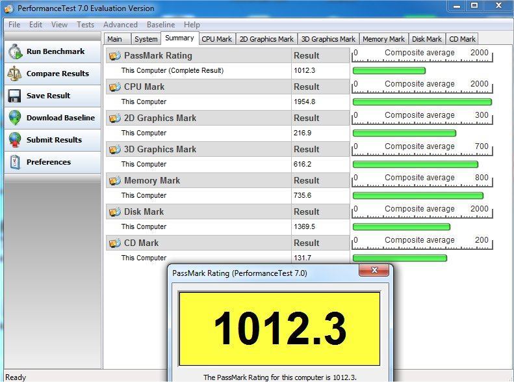Click the 3D Graphics Mark header icon
Viewport: 514px width, 382px height.
(x=115, y=149)
